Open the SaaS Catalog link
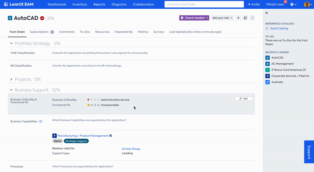The image size is (314, 172). click(279, 28)
